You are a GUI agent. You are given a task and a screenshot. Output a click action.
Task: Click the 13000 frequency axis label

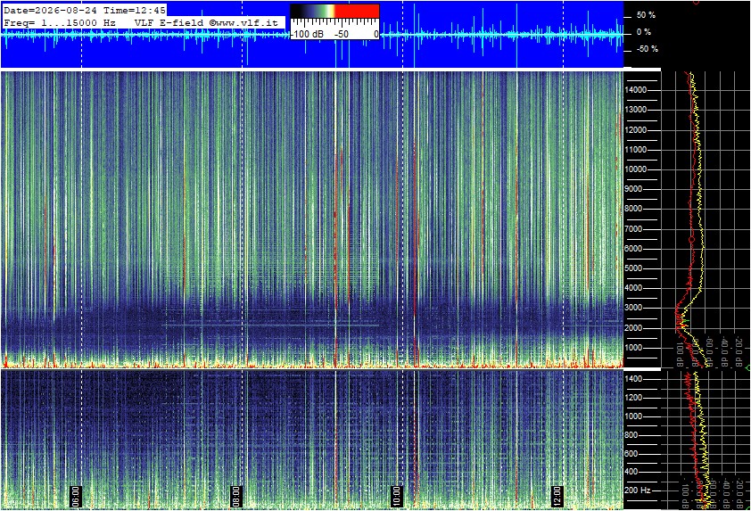click(x=636, y=110)
